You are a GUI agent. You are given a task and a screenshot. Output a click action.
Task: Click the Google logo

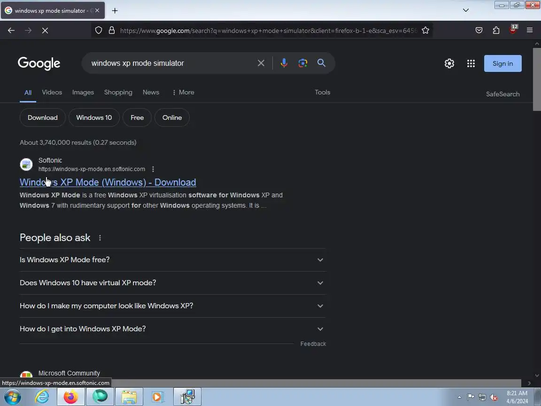pyautogui.click(x=39, y=63)
